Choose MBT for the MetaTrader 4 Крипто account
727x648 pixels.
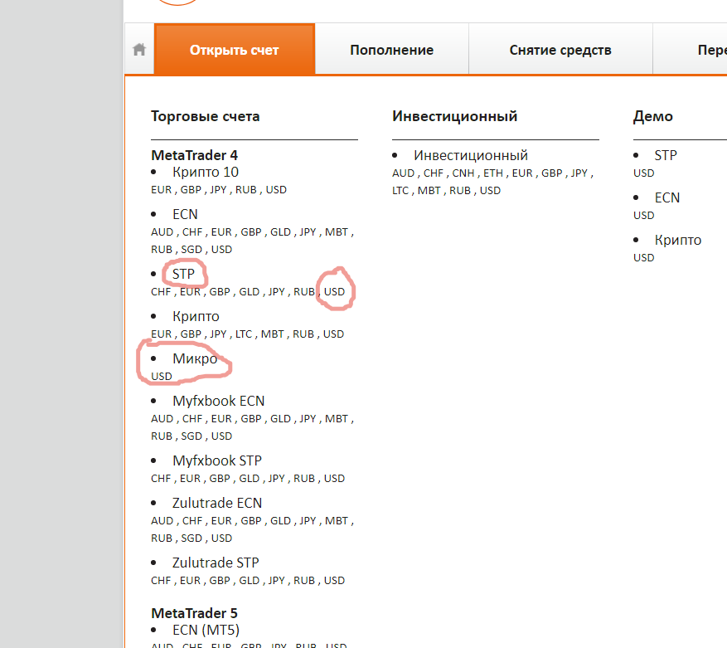click(273, 334)
